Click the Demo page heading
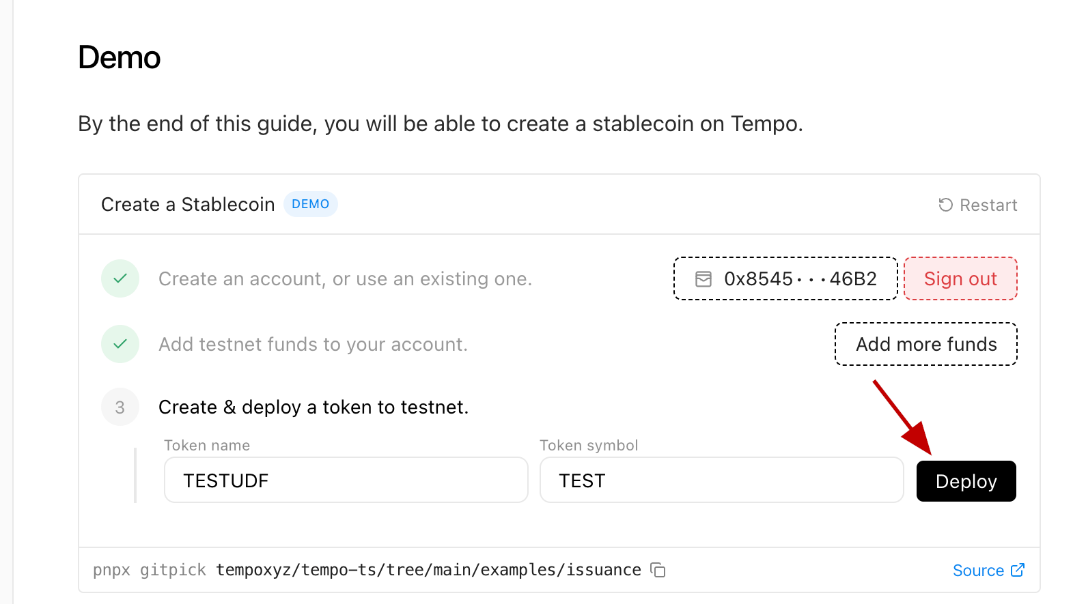This screenshot has width=1073, height=604. (x=120, y=57)
